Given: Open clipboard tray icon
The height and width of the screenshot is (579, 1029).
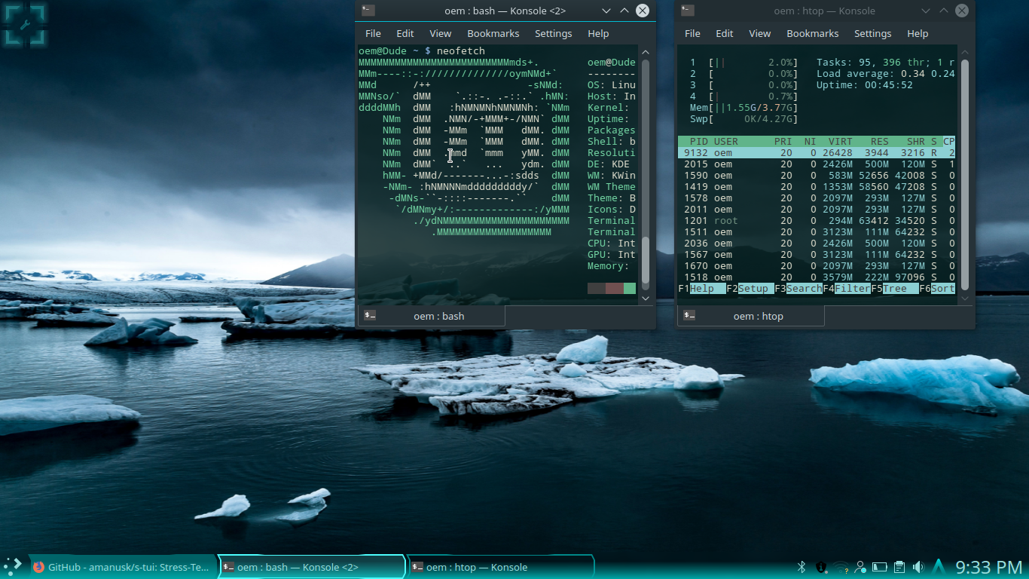Looking at the screenshot, I should (x=899, y=567).
